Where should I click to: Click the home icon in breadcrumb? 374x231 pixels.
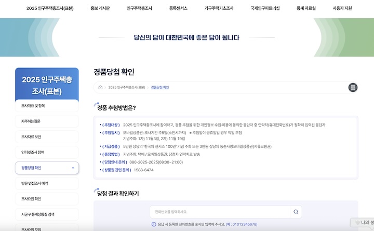pos(100,88)
